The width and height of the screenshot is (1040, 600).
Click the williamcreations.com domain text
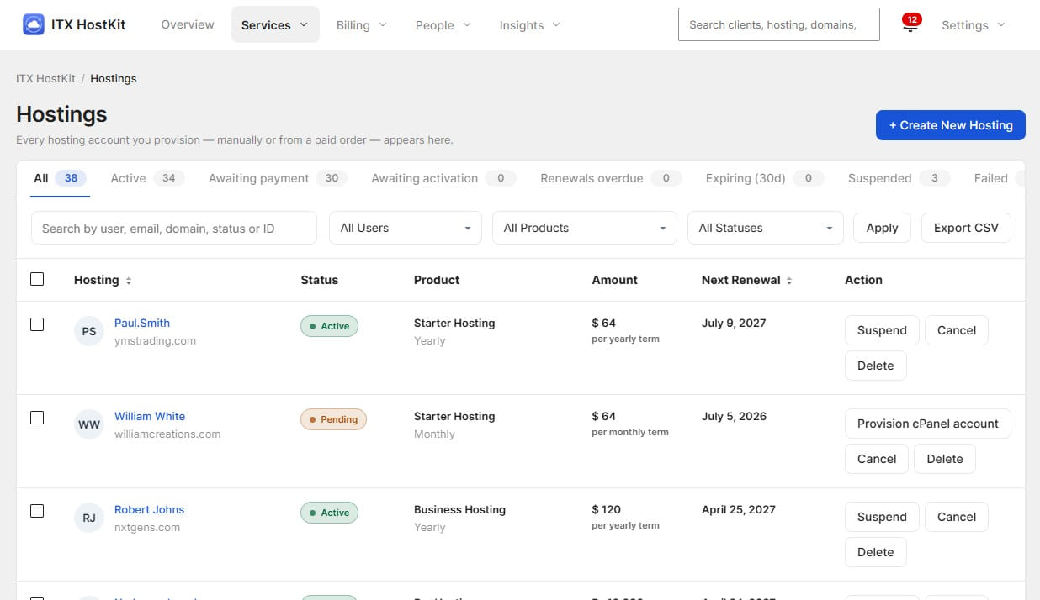point(167,434)
